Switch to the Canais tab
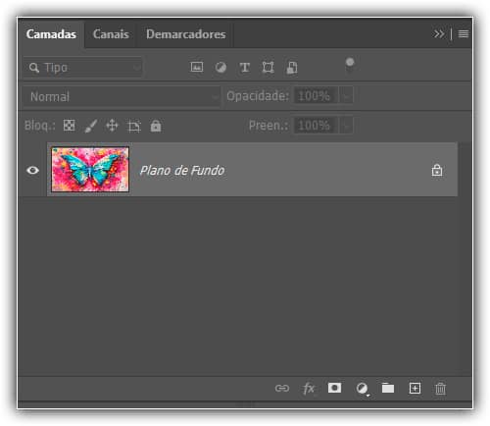The width and height of the screenshot is (490, 426). coord(111,34)
